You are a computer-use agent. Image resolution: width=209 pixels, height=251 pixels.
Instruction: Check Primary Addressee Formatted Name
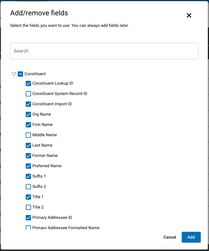tap(28, 227)
